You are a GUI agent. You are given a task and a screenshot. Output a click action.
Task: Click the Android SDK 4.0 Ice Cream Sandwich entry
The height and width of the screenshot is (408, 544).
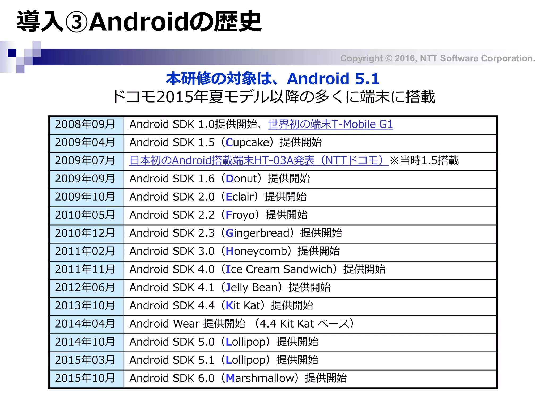(257, 269)
